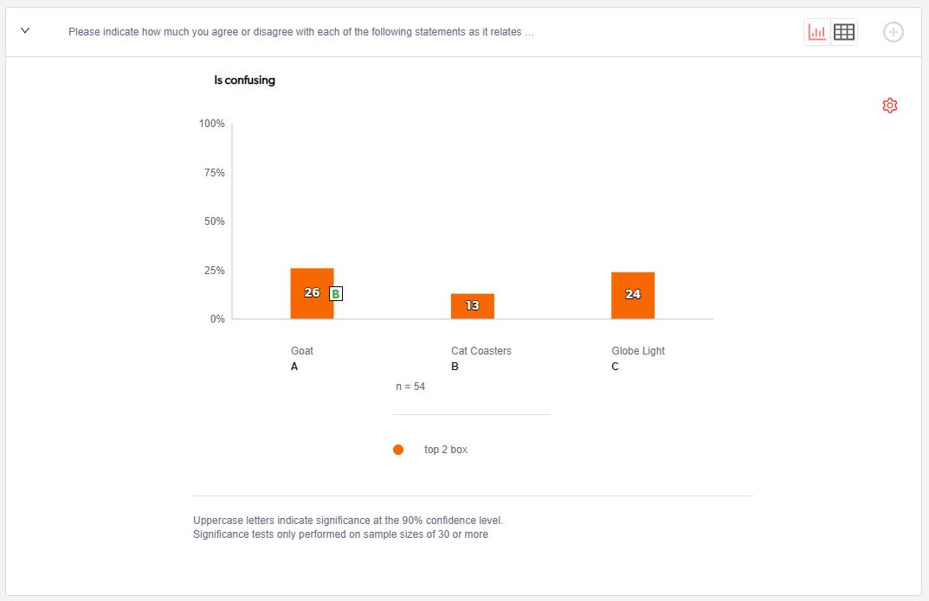
Task: Collapse the question panel with chevron
Action: tap(25, 31)
